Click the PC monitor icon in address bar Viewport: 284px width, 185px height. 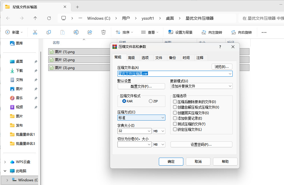click(64, 18)
